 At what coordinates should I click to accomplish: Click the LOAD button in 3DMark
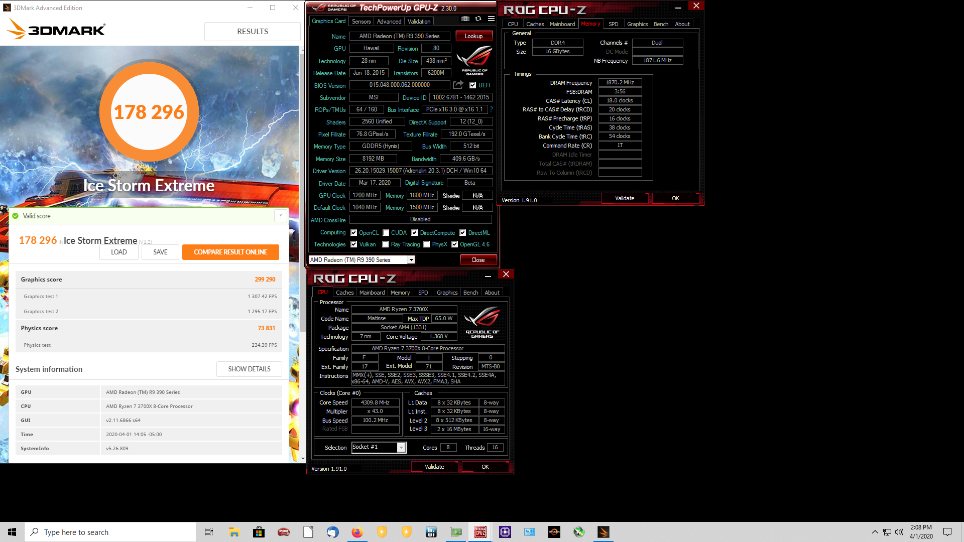119,252
